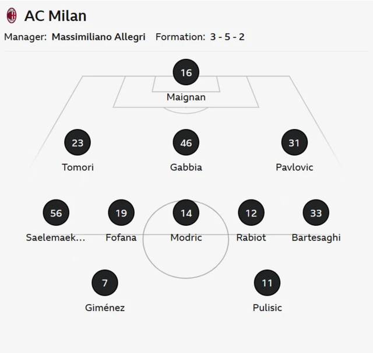The image size is (373, 353).
Task: Select Pulisic's number 11 circle
Action: point(267,283)
